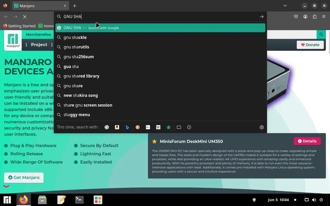Select the 'shaggy menu' suggestion
The width and height of the screenshot is (330, 206).
(160, 115)
